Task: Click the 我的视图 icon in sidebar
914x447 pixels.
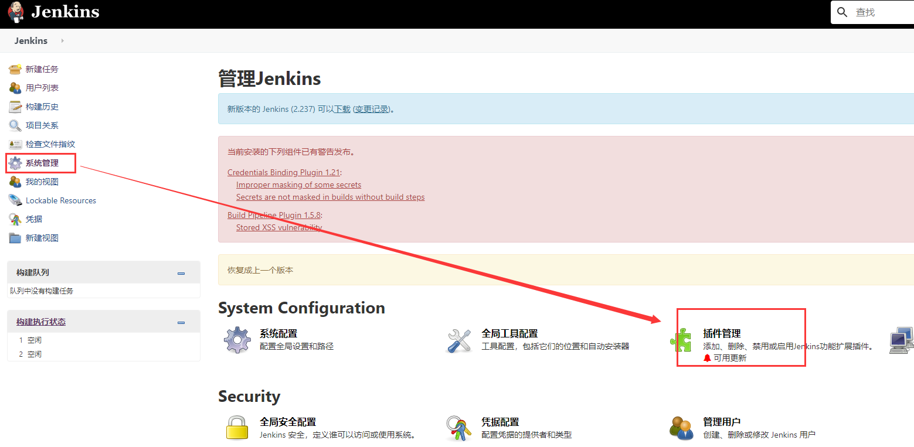Action: tap(15, 182)
